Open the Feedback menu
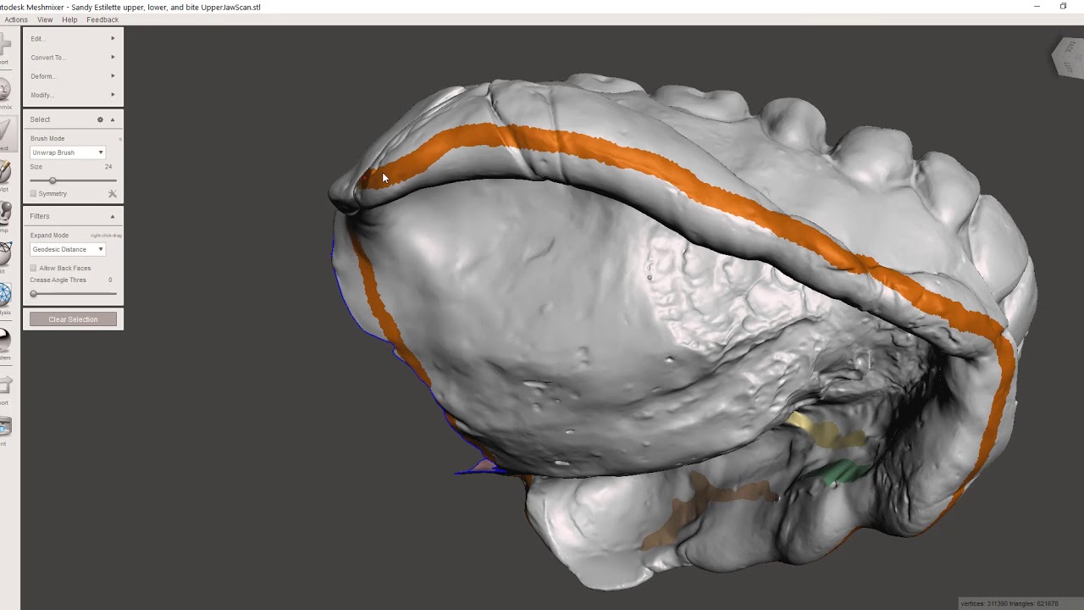This screenshot has height=610, width=1084. pyautogui.click(x=102, y=19)
